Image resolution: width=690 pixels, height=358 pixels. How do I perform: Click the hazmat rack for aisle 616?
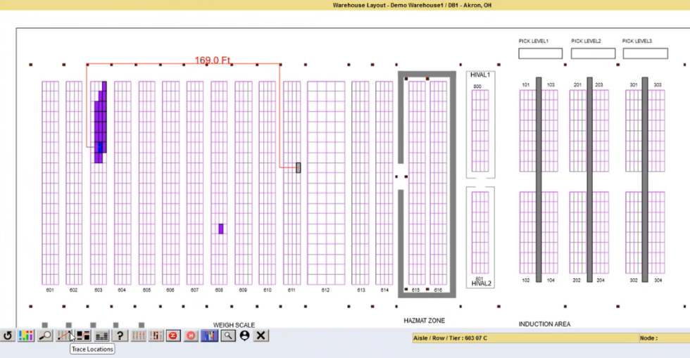click(438, 183)
